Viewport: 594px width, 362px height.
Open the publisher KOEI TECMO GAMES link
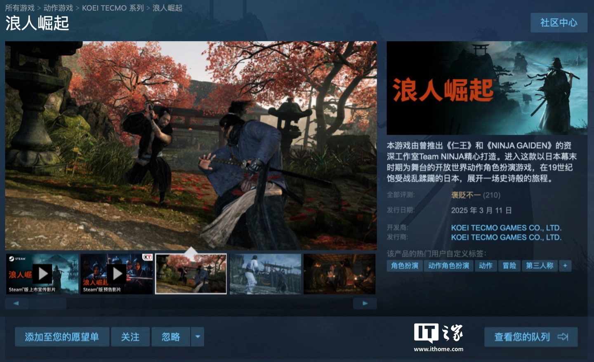pos(506,237)
